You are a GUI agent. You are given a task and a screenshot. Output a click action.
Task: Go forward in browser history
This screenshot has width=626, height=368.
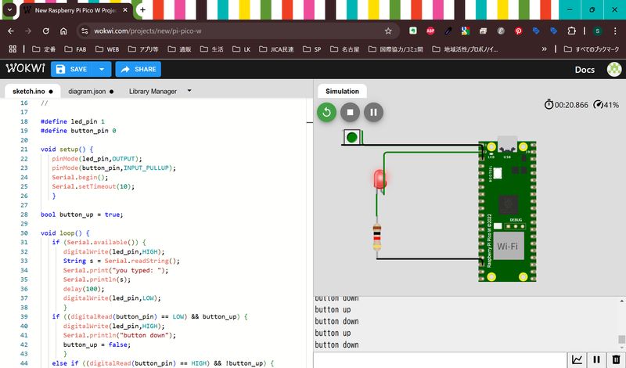click(x=28, y=31)
